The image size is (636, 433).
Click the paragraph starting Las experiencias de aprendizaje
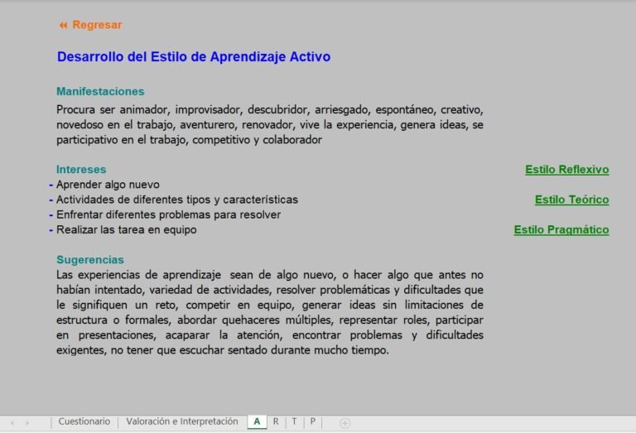[x=270, y=312]
